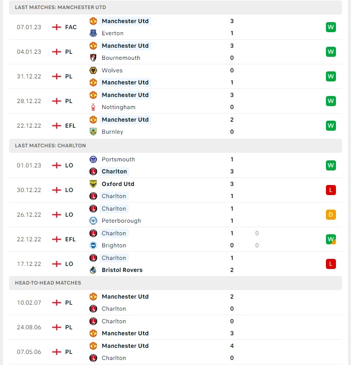Screen dimensions: 351x366
Task: Click the W badge on Charlton vs Brighton
Action: point(331,239)
